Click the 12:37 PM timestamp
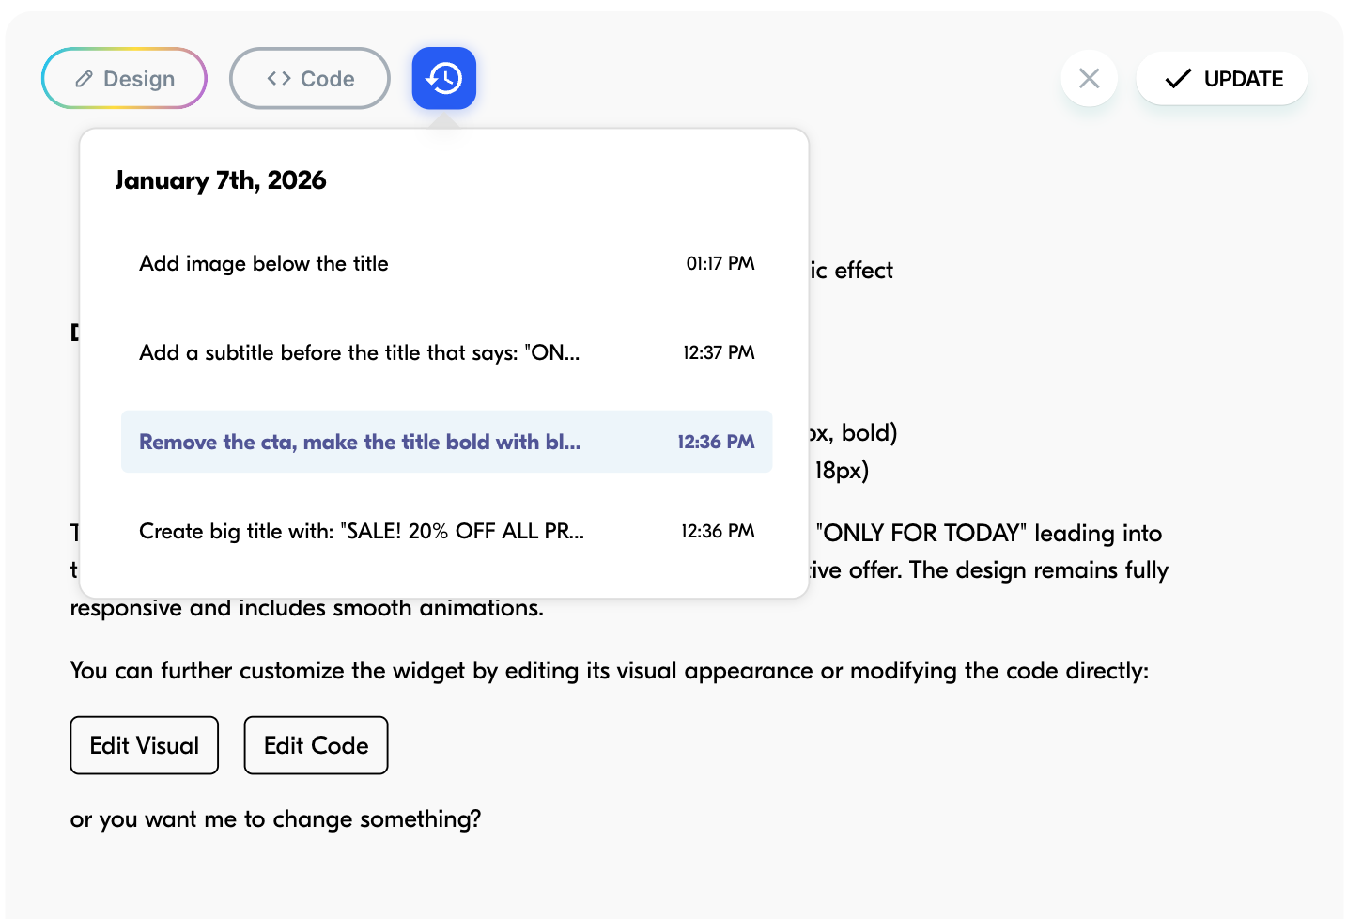This screenshot has width=1362, height=919. tap(719, 353)
